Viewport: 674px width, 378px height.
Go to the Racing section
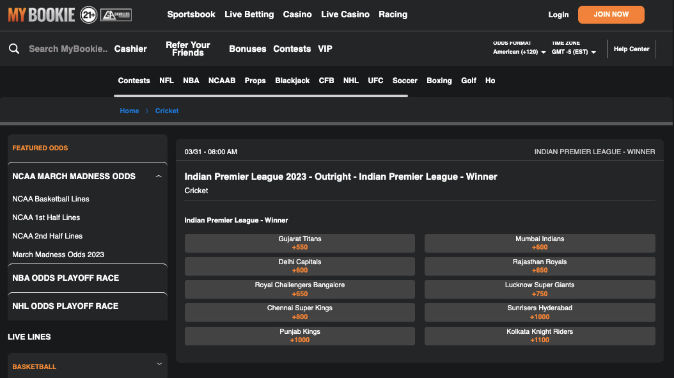(393, 14)
